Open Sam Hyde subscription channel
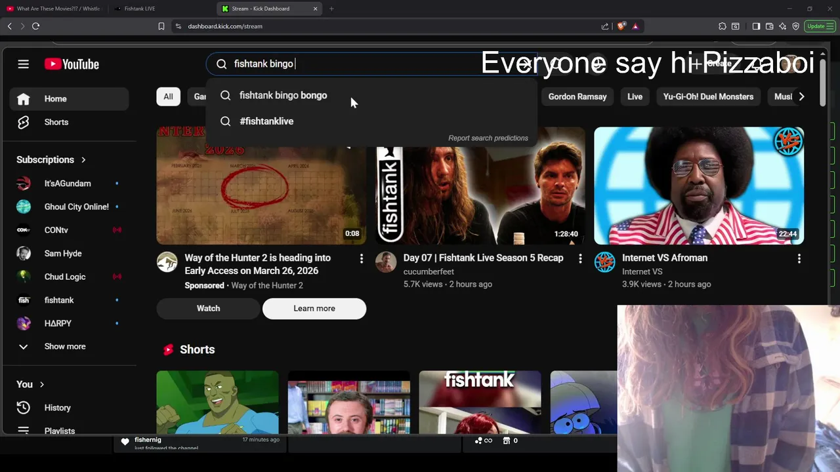This screenshot has height=472, width=840. pos(69,253)
